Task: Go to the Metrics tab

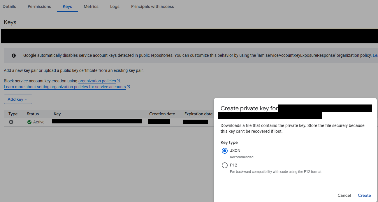Action: pos(91,6)
